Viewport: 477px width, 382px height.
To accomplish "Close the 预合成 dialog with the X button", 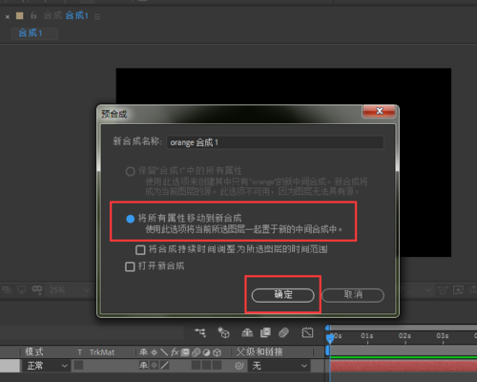I will tap(379, 111).
